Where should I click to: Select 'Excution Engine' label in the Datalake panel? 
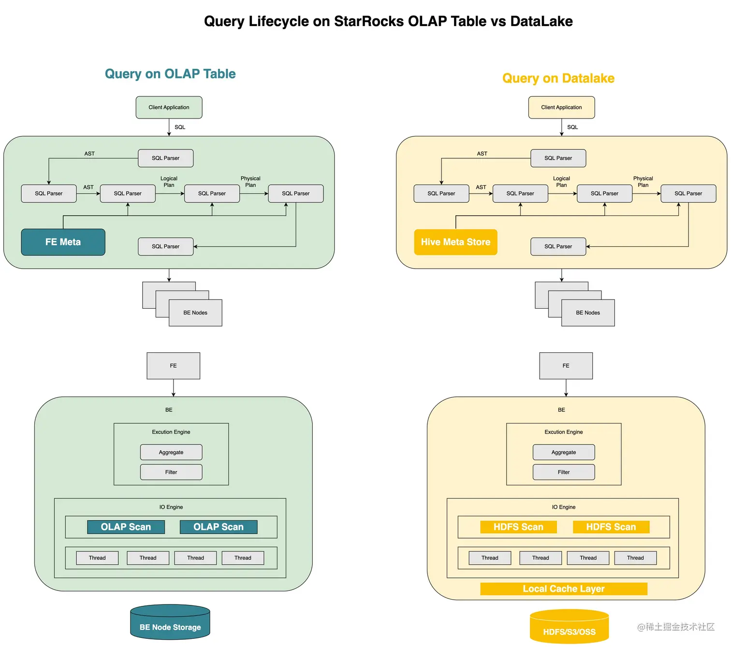pos(564,432)
